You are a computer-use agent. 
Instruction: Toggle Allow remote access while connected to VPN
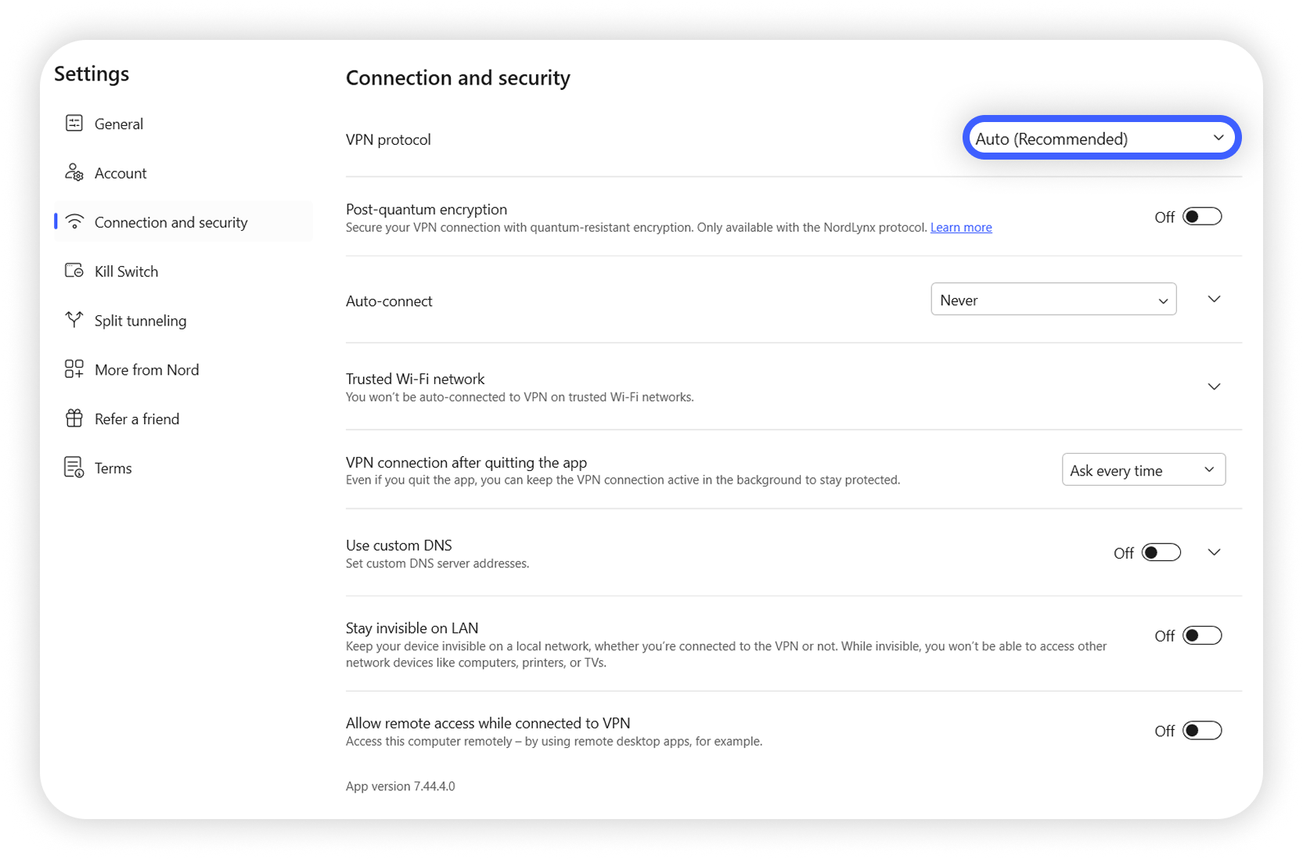pyautogui.click(x=1202, y=730)
